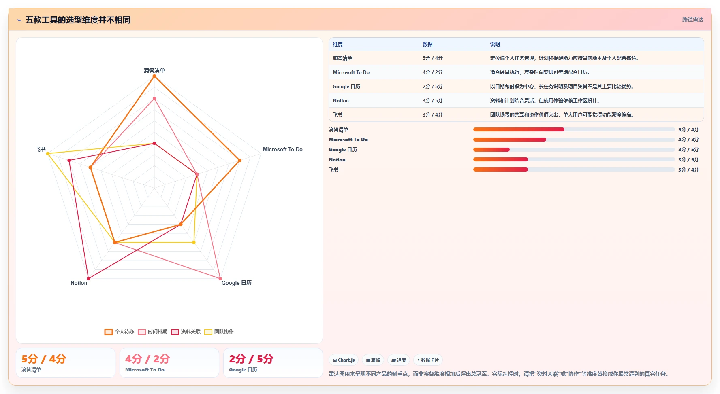Click the Microsoft To Do progress bar
Screen dimensions: 720x394
[574, 140]
